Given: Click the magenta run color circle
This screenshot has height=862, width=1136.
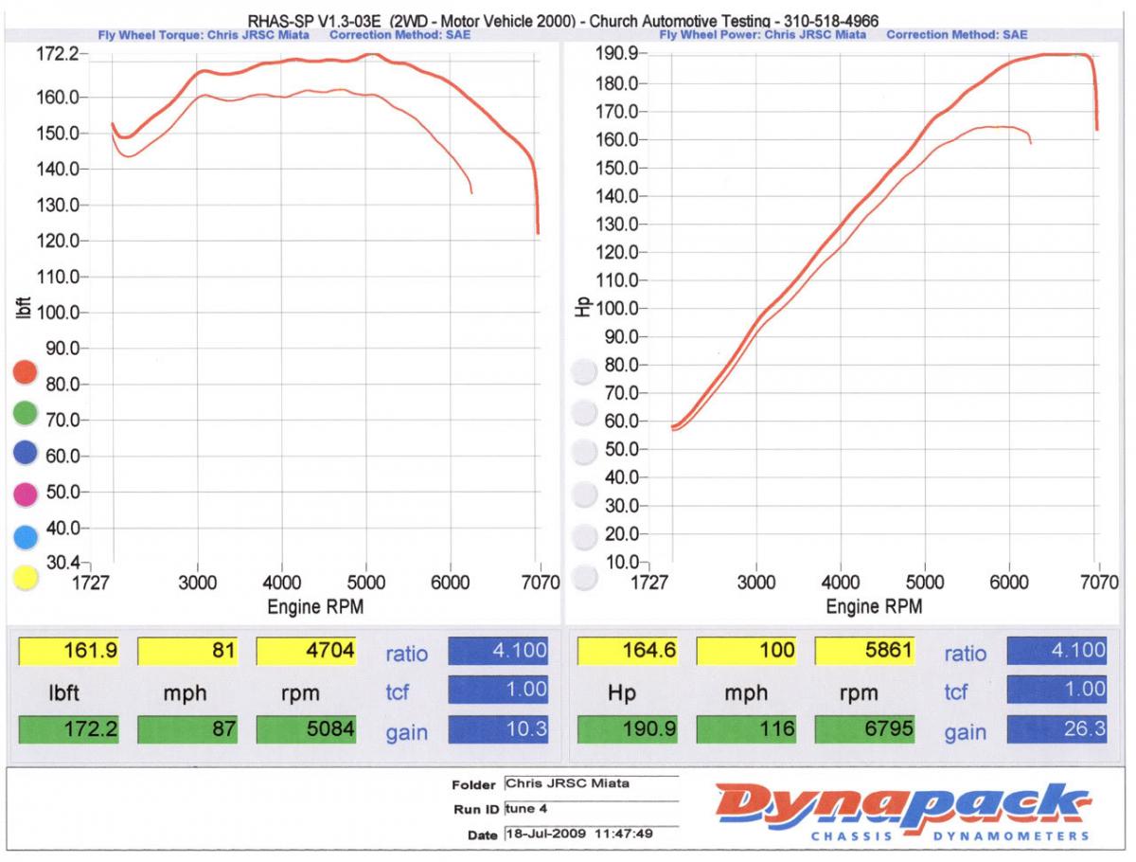Looking at the screenshot, I should [26, 494].
